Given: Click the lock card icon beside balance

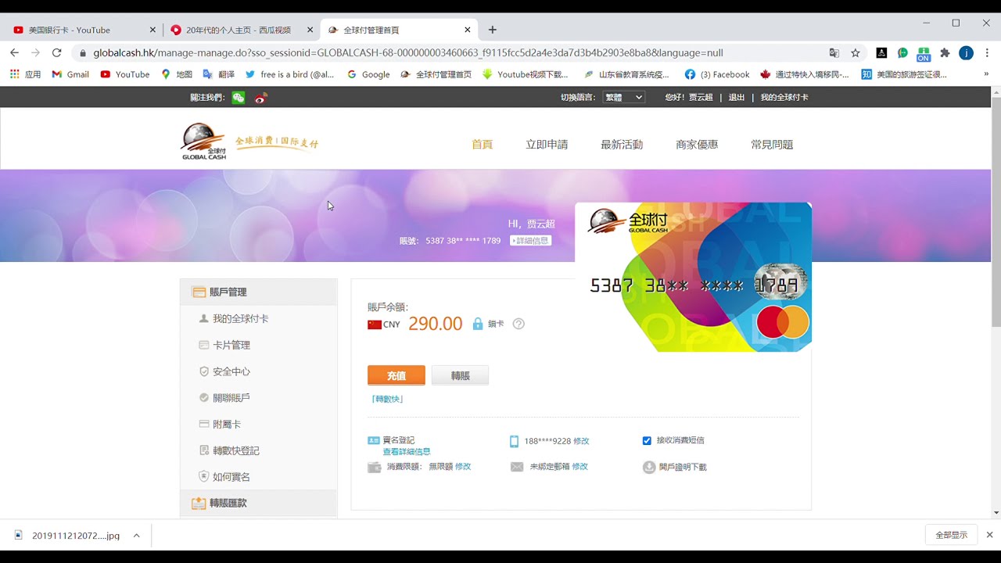Looking at the screenshot, I should [478, 324].
